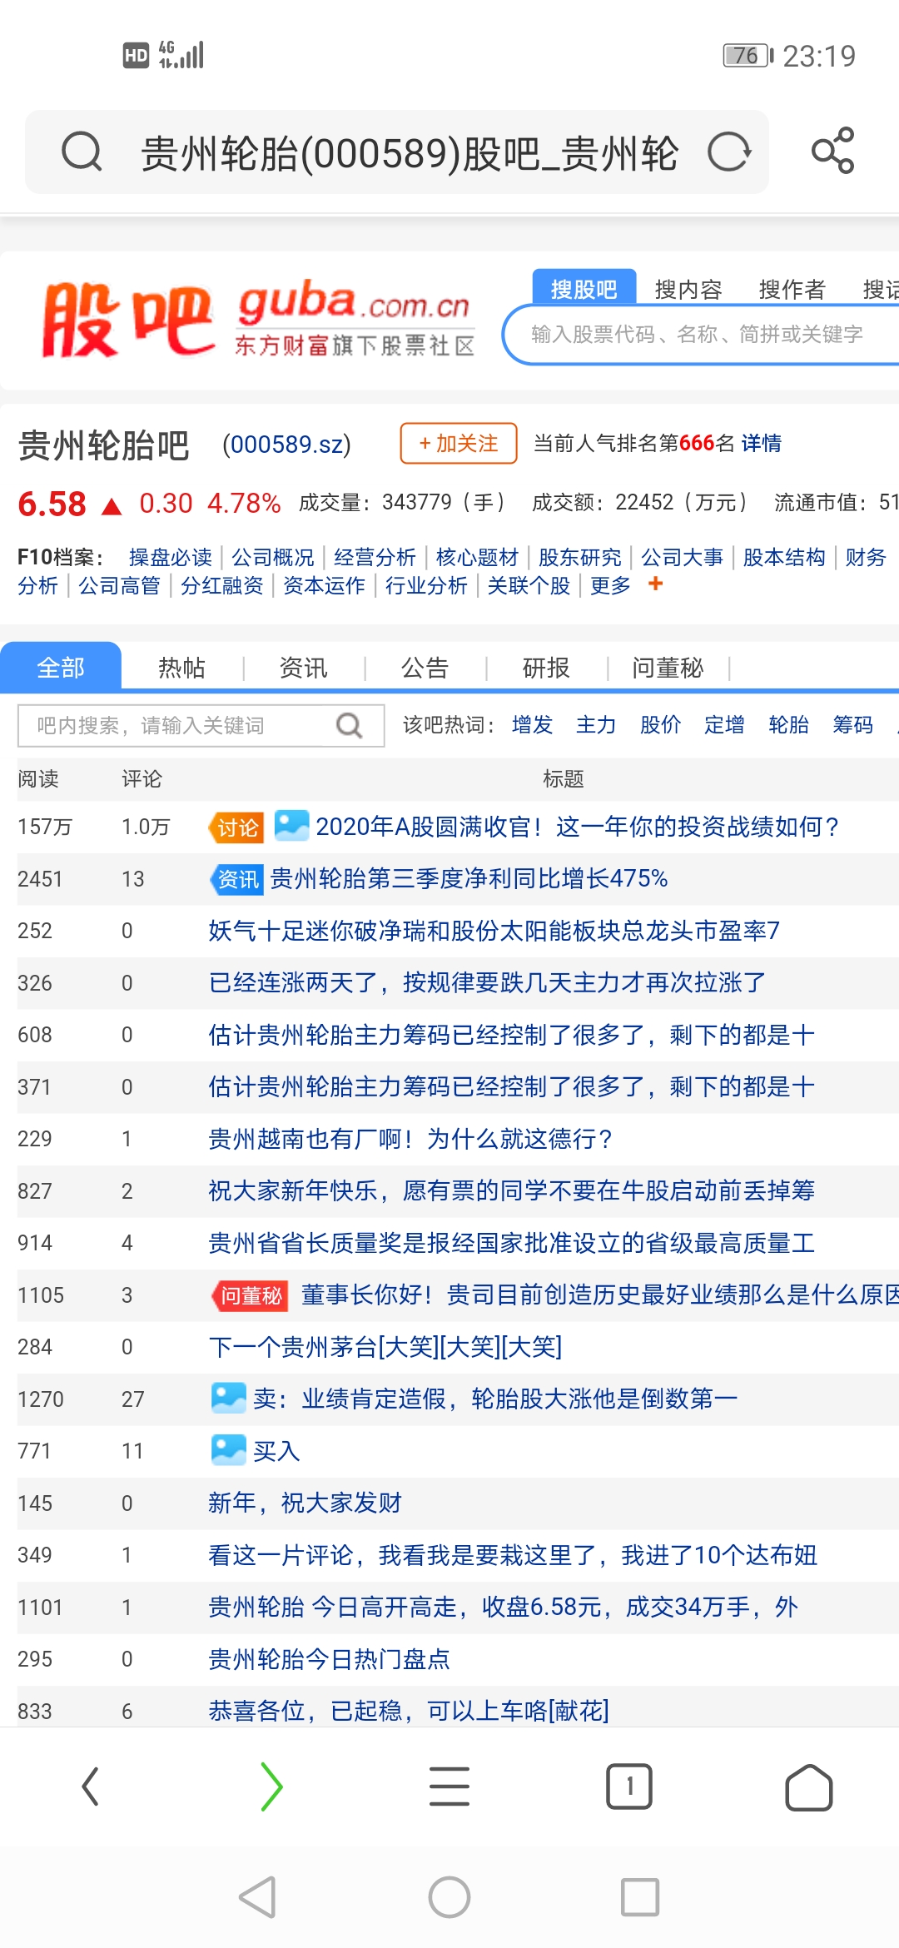Open the 操盘必读 F10 link
899x1948 pixels.
(x=171, y=557)
